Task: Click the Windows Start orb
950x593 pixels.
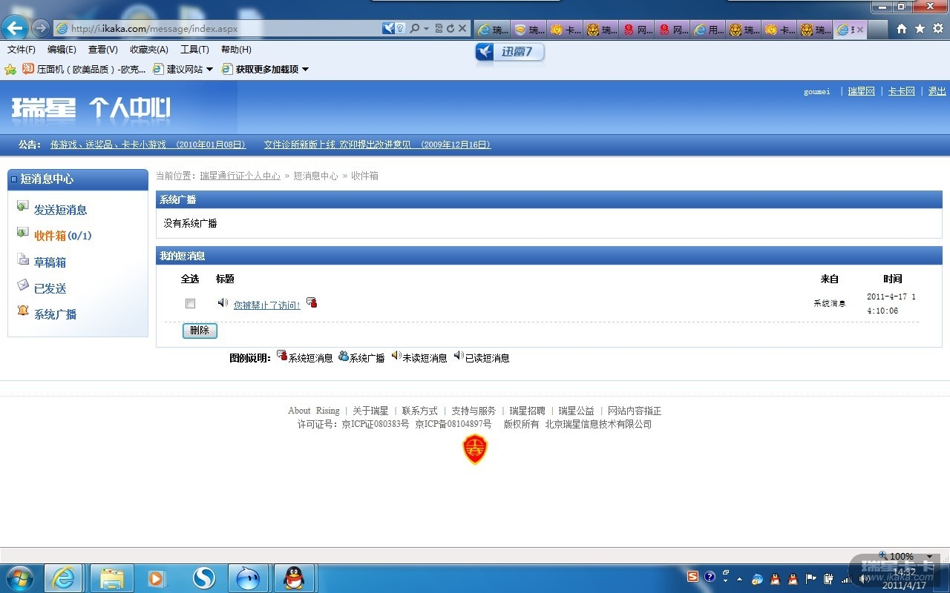Action: point(19,578)
